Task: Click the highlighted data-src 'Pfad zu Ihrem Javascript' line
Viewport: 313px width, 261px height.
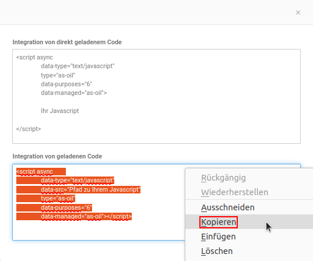Action: (x=90, y=189)
